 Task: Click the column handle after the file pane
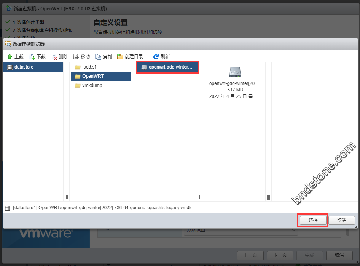(x=201, y=197)
